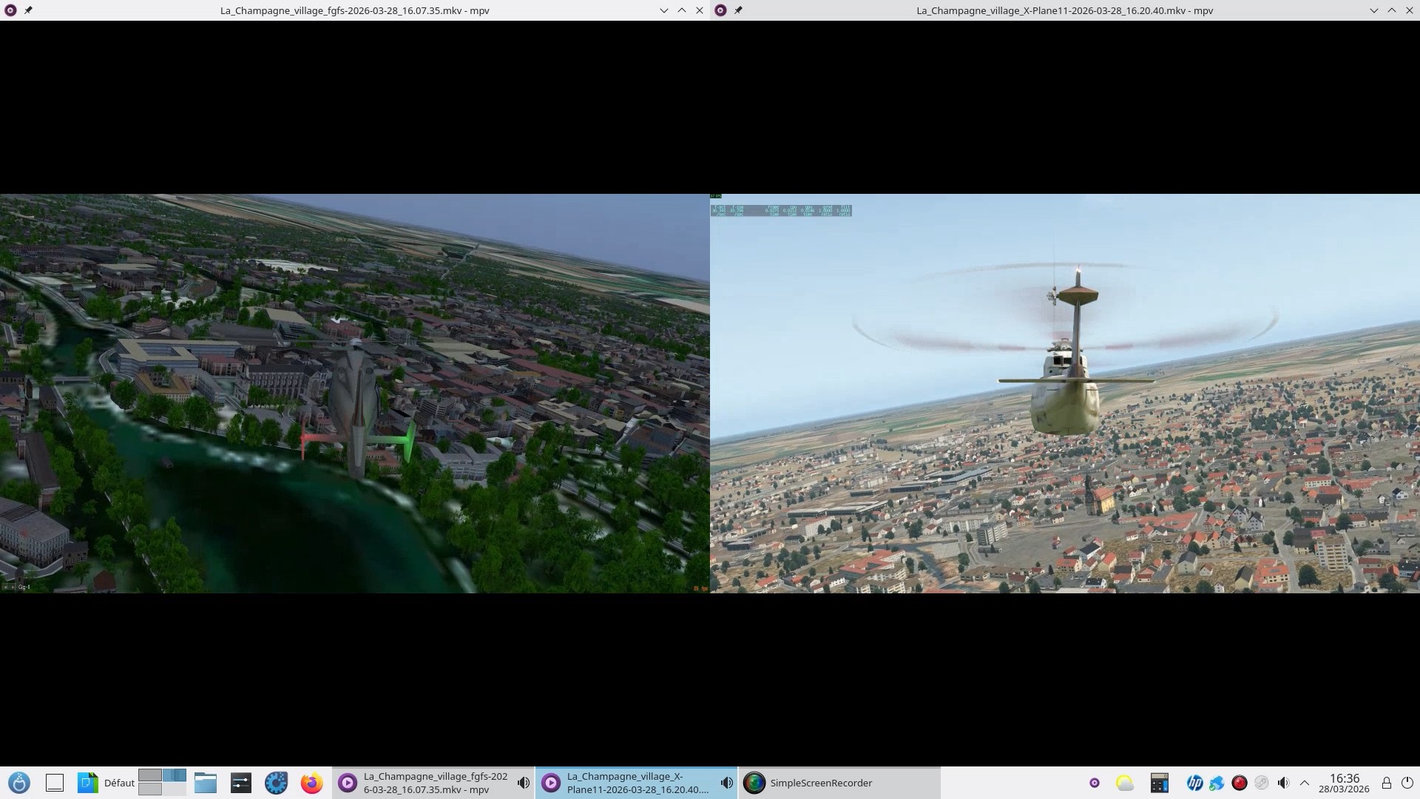Pin the left fgfs mpv window
The height and width of the screenshot is (799, 1420).
point(28,10)
